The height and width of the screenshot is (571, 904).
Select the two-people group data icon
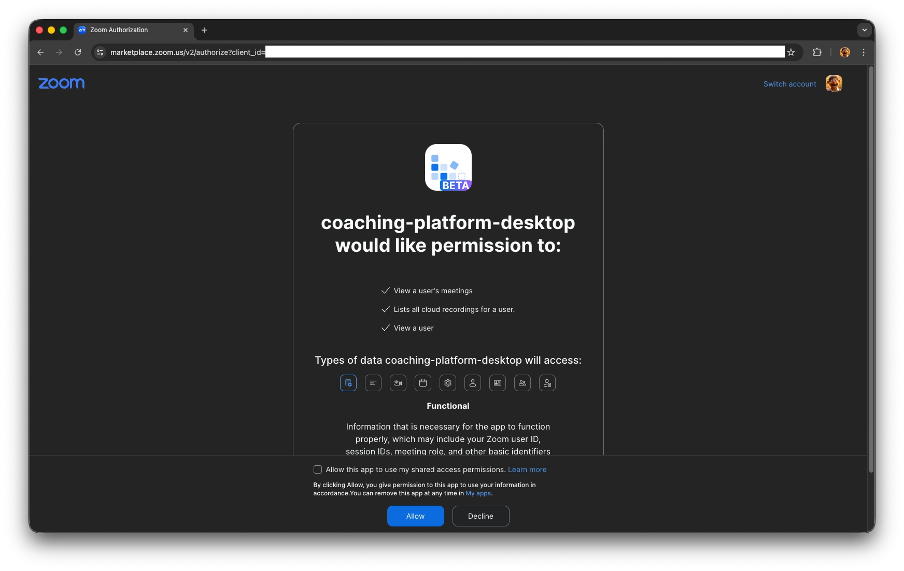522,383
